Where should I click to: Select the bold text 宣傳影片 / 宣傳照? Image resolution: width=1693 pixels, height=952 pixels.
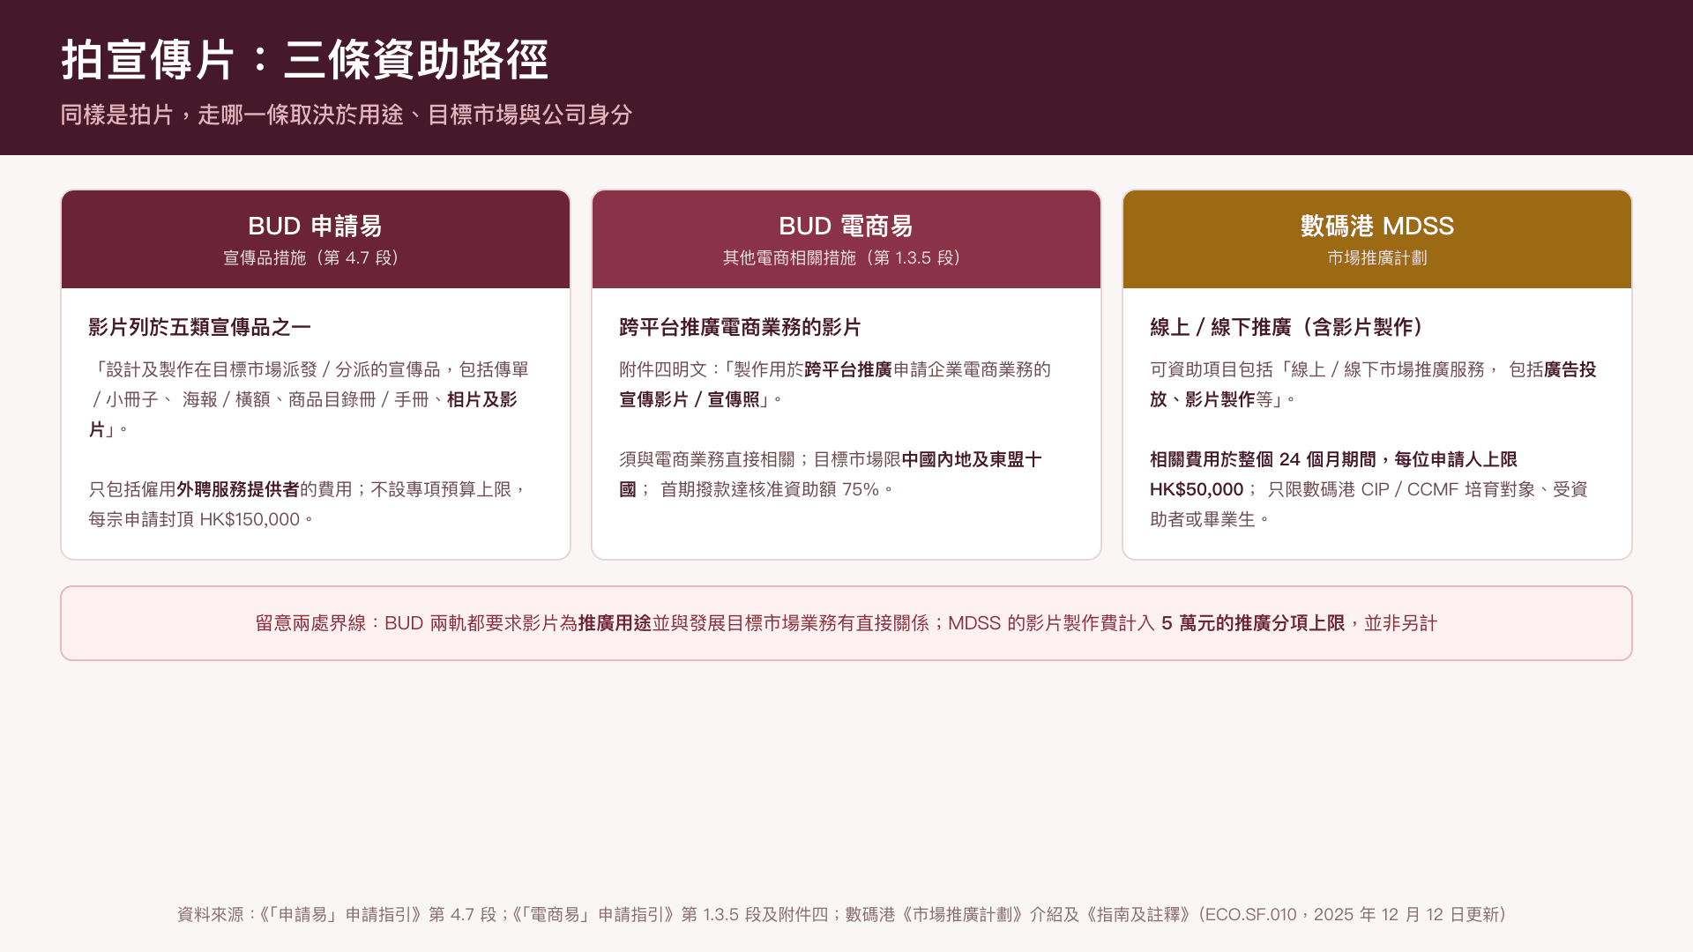click(690, 399)
